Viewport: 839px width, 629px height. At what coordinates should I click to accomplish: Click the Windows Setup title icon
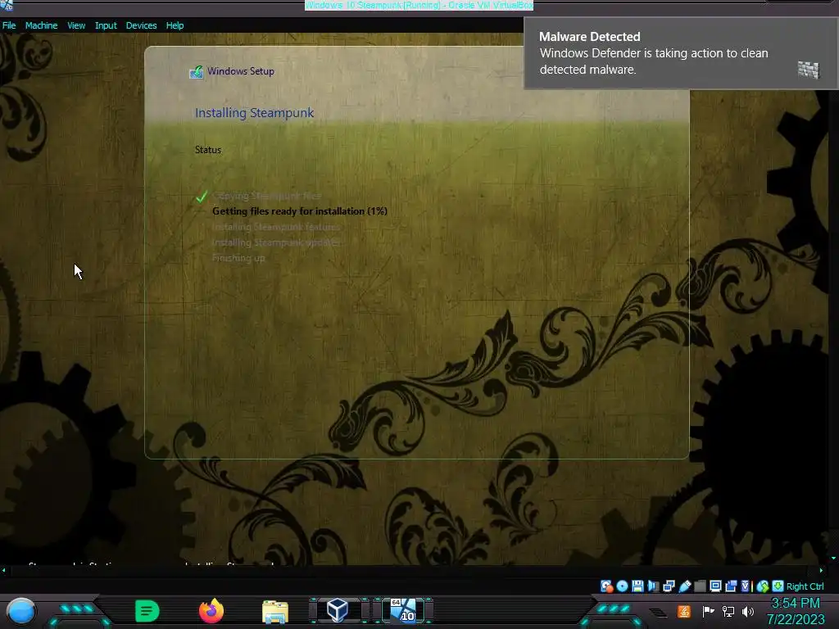197,72
